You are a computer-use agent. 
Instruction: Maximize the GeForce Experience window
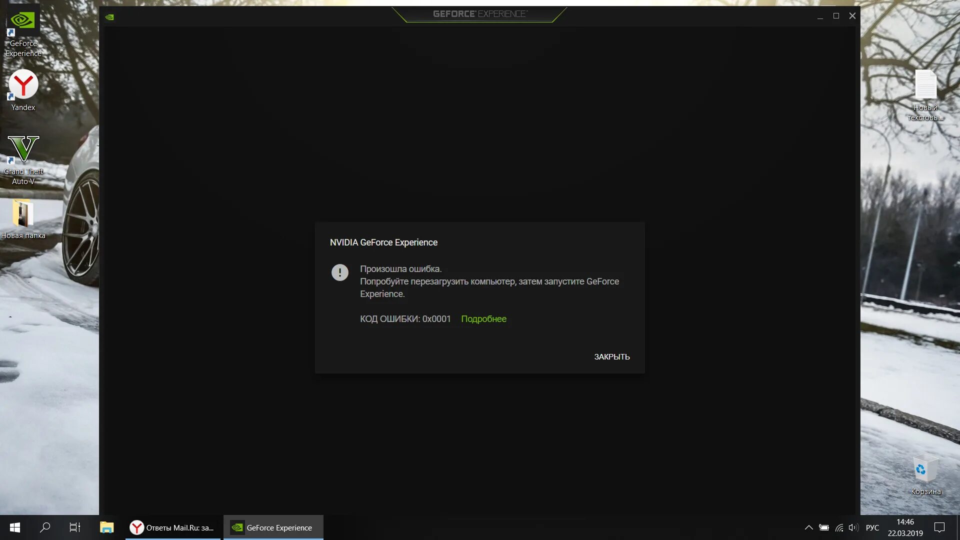[836, 16]
